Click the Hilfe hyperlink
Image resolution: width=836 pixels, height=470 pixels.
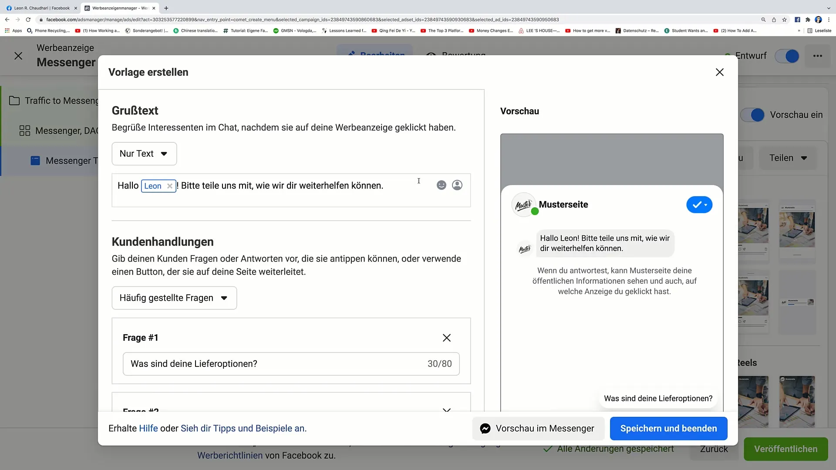tap(148, 428)
